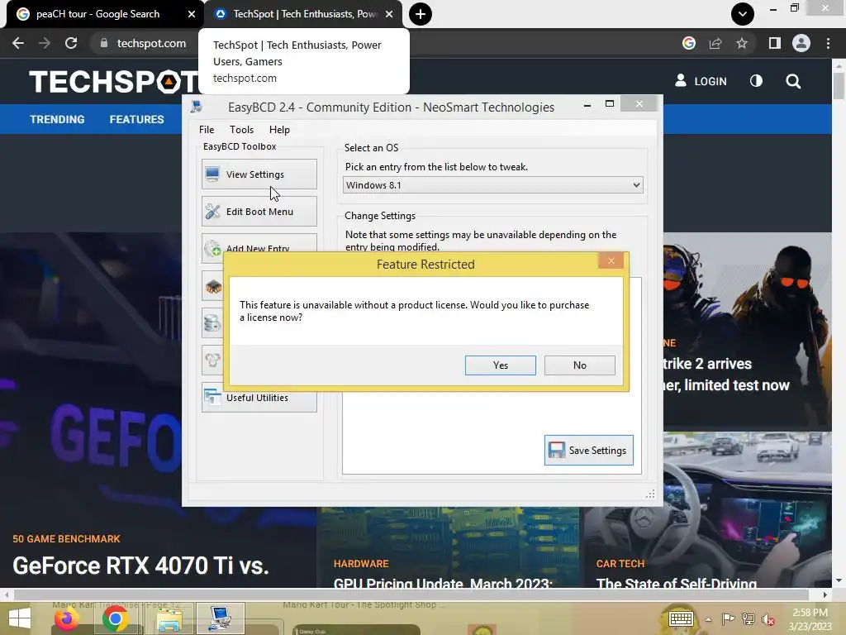Open the Windows Start button
Screen dimensions: 846x635
coord(20,618)
